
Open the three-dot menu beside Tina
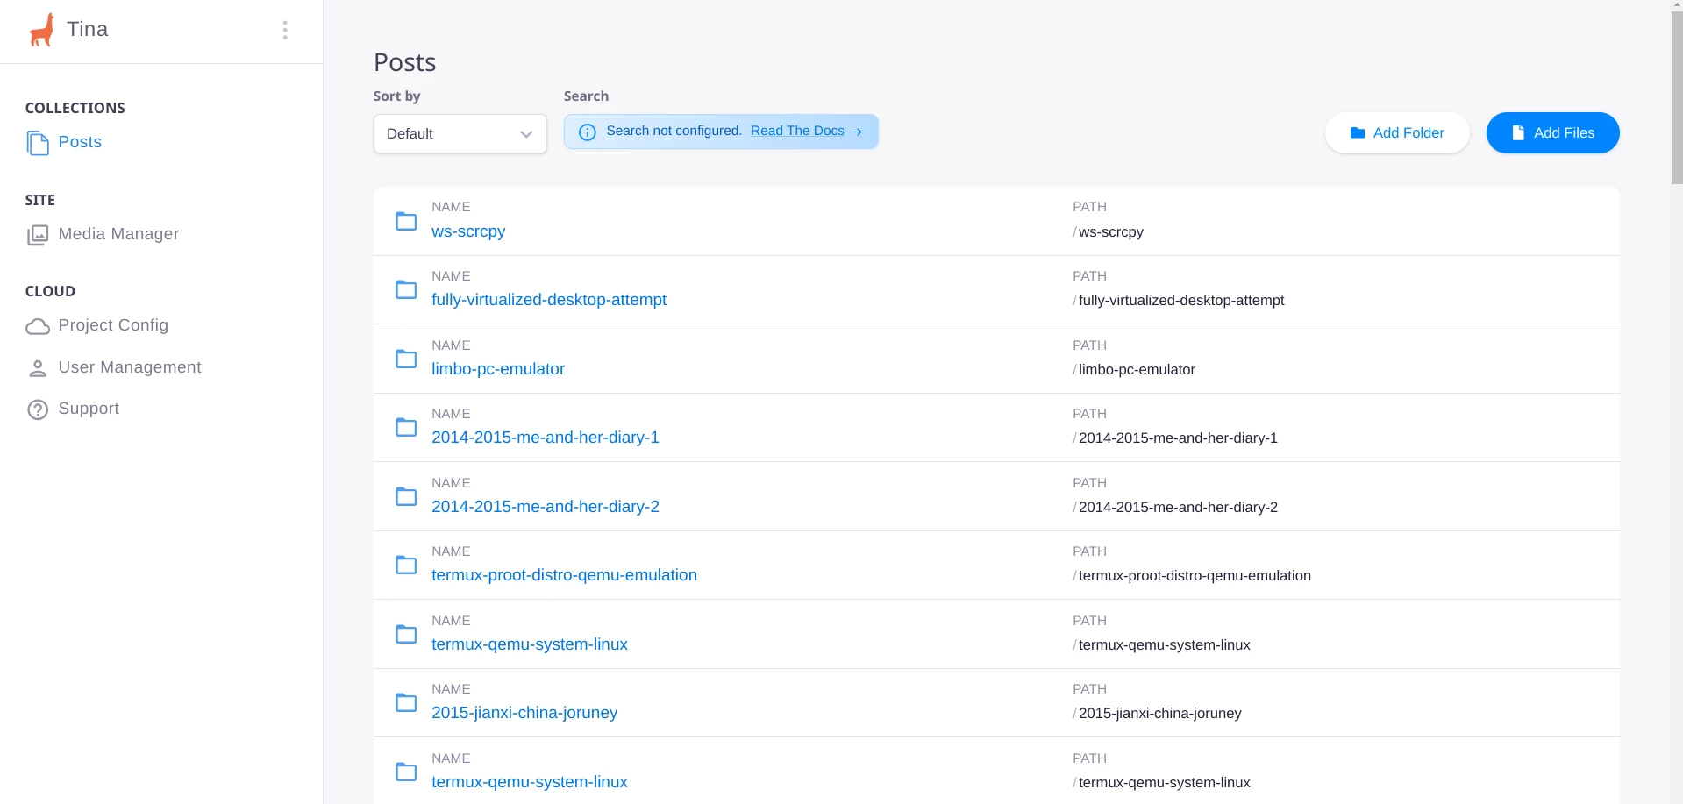coord(285,31)
